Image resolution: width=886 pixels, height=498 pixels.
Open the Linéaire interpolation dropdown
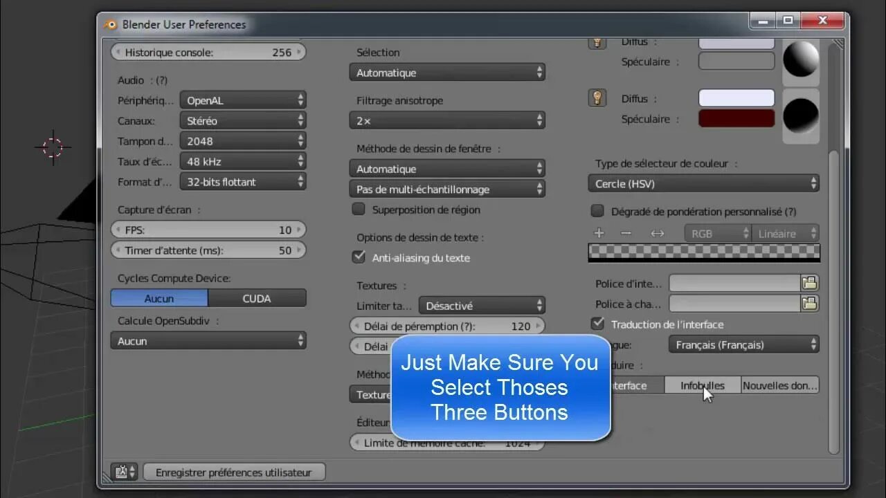[786, 233]
